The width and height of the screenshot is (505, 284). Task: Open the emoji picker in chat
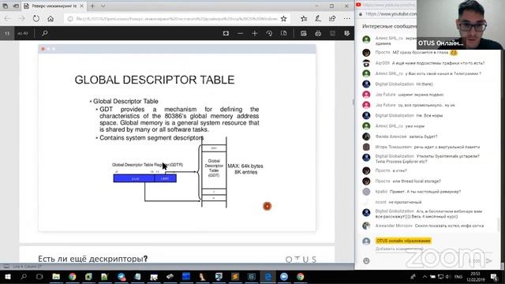click(x=366, y=261)
